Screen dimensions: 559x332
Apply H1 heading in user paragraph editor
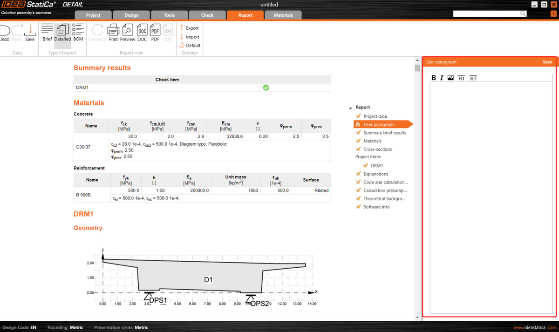tap(461, 78)
